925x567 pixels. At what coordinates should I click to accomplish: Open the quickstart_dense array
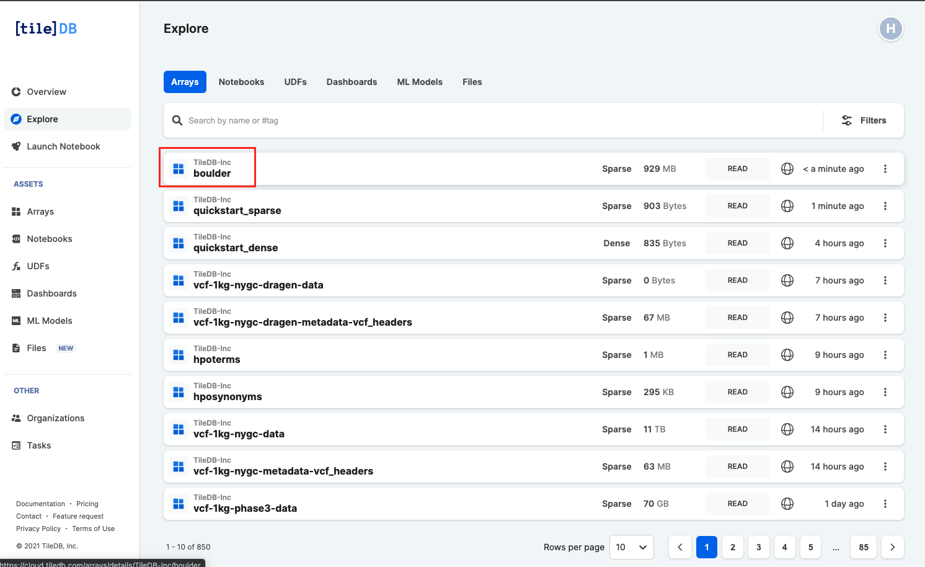click(236, 248)
